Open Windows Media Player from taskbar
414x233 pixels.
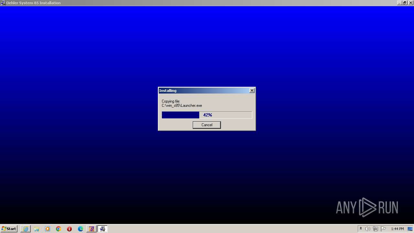tap(48, 229)
